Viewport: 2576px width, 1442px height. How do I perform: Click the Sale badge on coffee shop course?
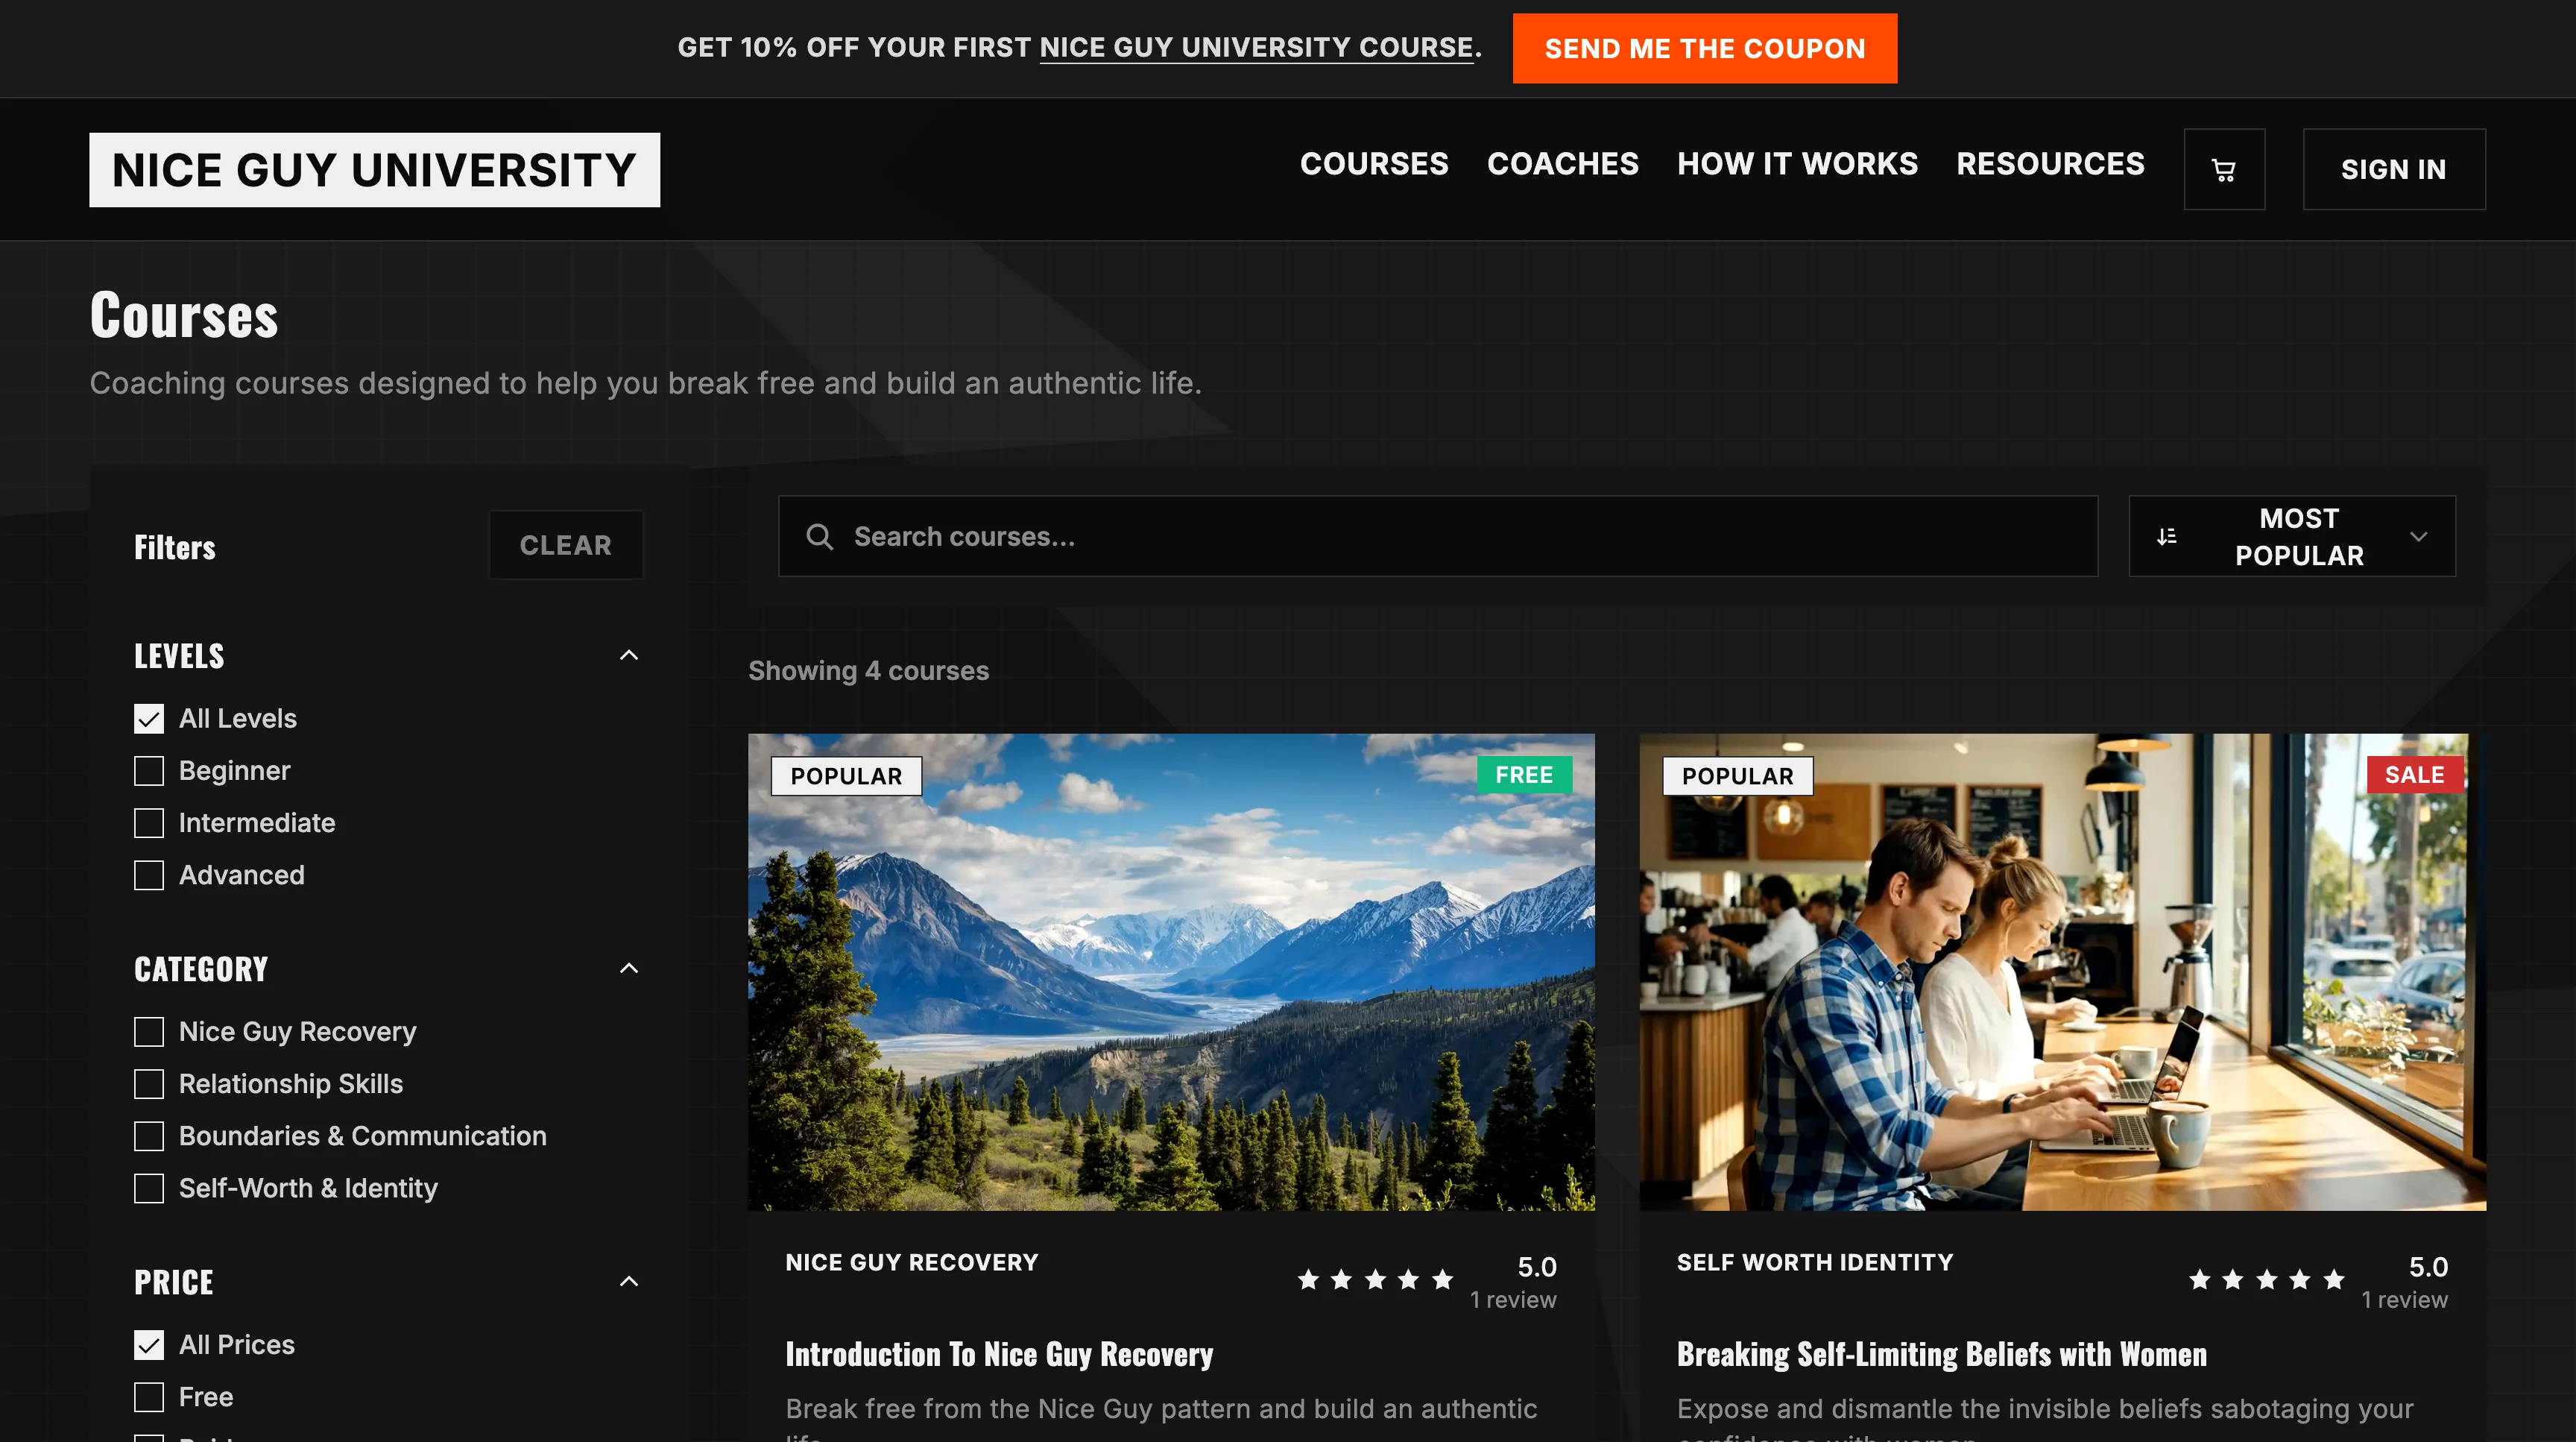click(2415, 775)
